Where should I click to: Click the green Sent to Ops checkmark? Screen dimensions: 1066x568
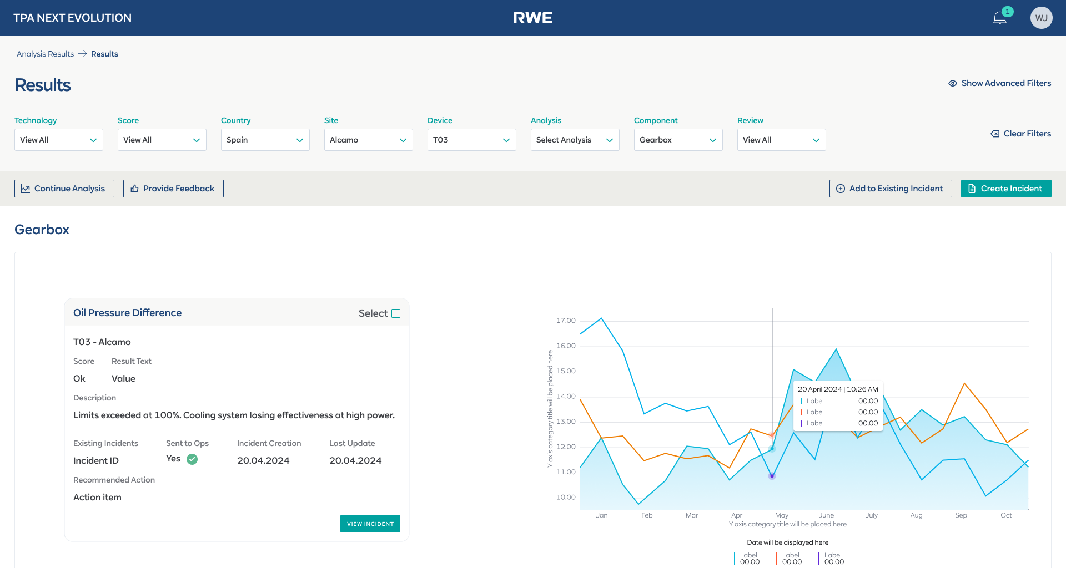coord(192,459)
